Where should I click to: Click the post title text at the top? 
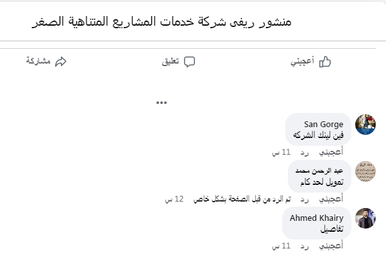161,22
